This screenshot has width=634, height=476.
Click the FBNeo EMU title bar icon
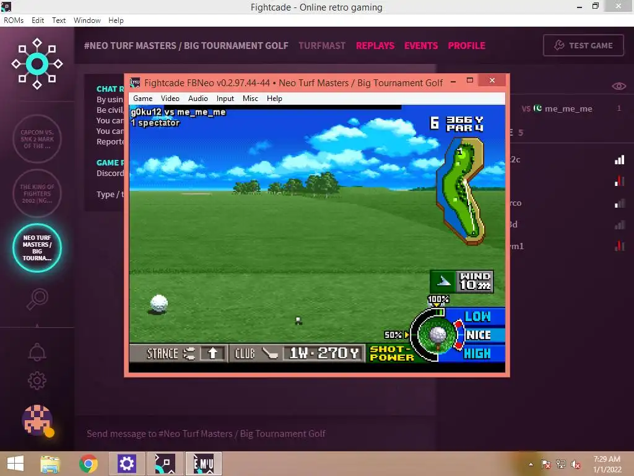[x=134, y=82]
